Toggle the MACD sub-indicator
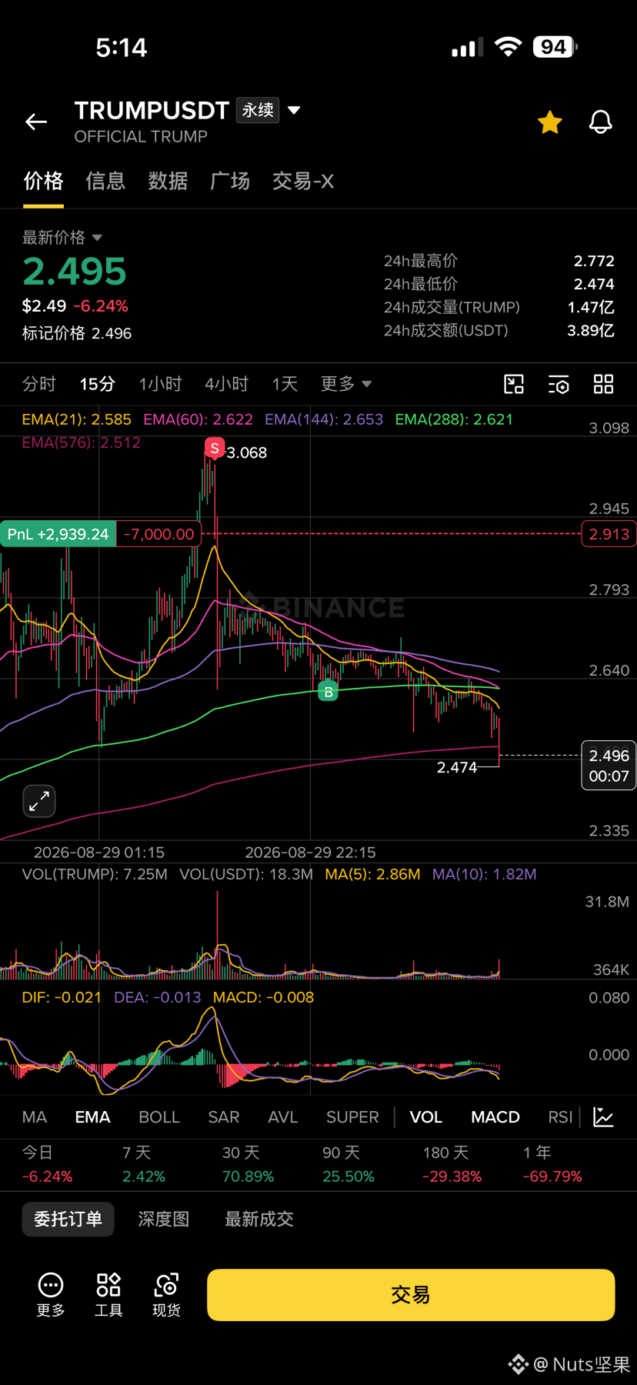637x1385 pixels. point(495,1117)
